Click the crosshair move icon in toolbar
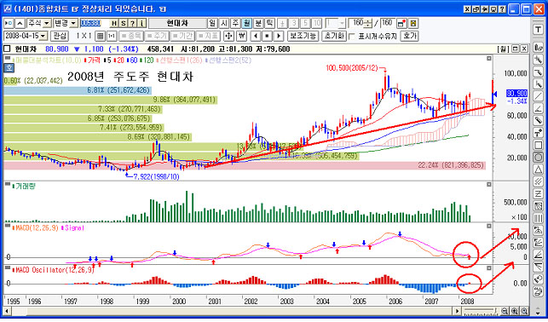Viewport: 548px width, 322px height. point(228,36)
